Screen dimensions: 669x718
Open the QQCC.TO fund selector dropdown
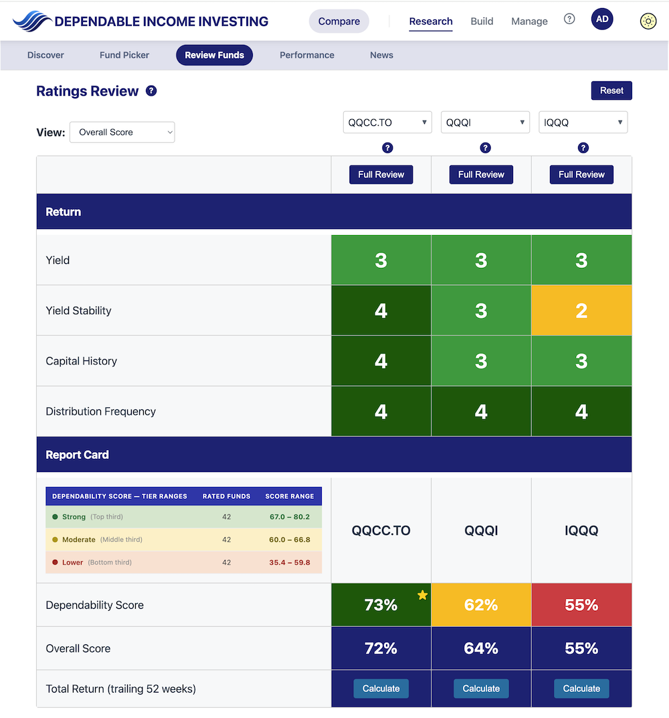tap(387, 123)
